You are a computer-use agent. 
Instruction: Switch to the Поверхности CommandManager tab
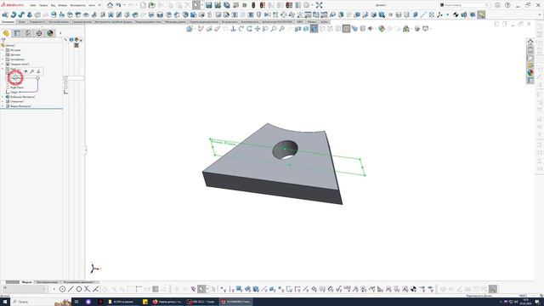tap(37, 22)
